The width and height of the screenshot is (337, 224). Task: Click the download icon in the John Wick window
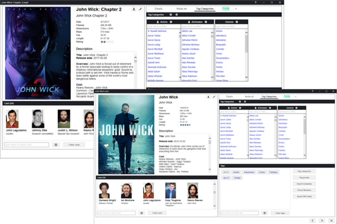coord(208,97)
